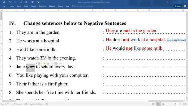Open the Review ribbon tab
Viewport: 188px width, 106px height.
tap(60, 6)
